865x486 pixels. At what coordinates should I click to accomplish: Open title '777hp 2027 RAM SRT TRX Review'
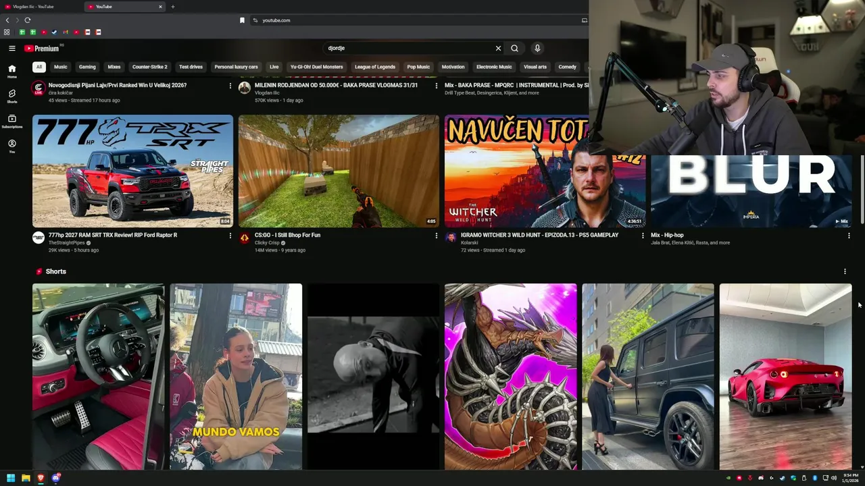click(113, 236)
